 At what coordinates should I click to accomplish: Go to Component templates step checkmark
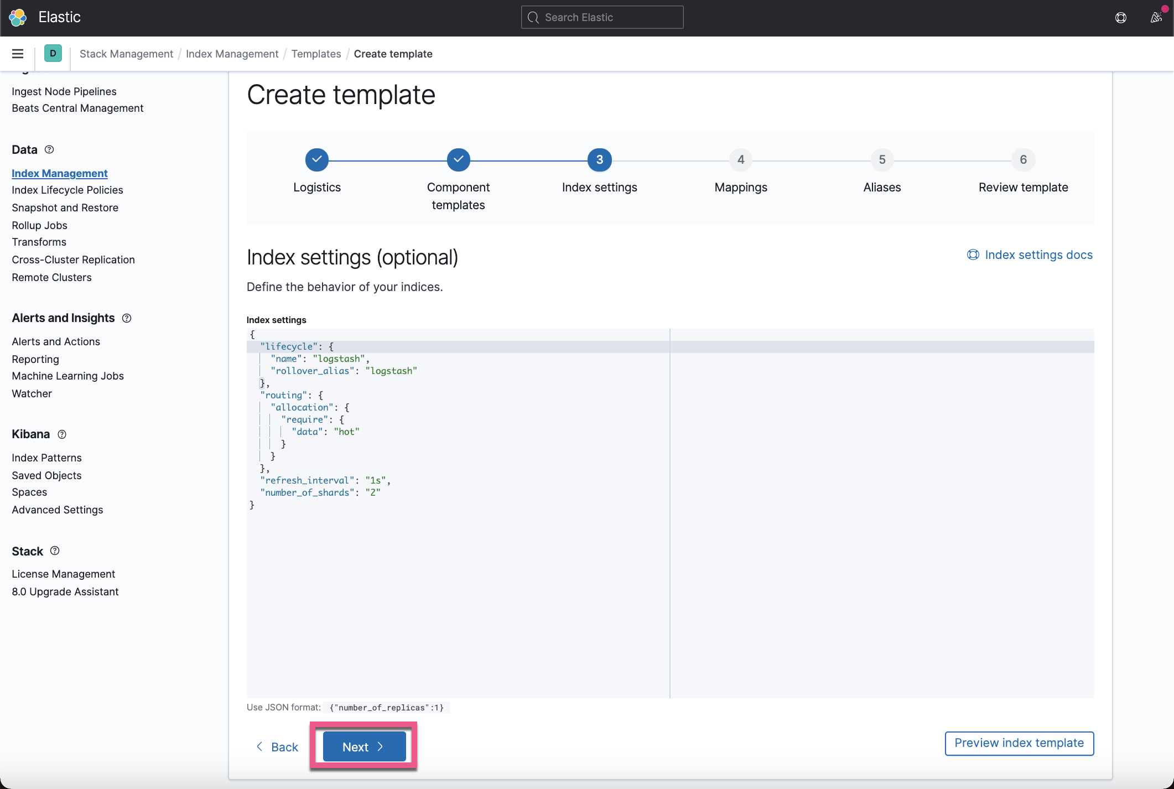pyautogui.click(x=458, y=160)
